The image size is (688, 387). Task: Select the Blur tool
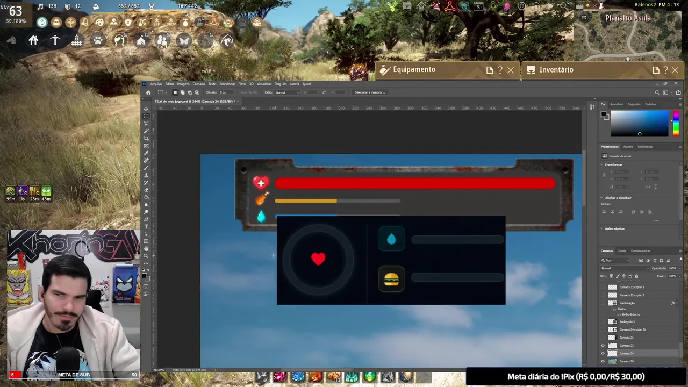pyautogui.click(x=146, y=204)
